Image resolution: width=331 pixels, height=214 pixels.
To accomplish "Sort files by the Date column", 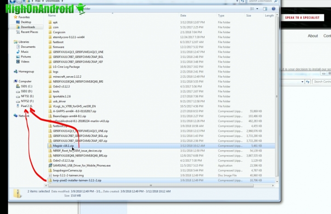I will pos(183,16).
